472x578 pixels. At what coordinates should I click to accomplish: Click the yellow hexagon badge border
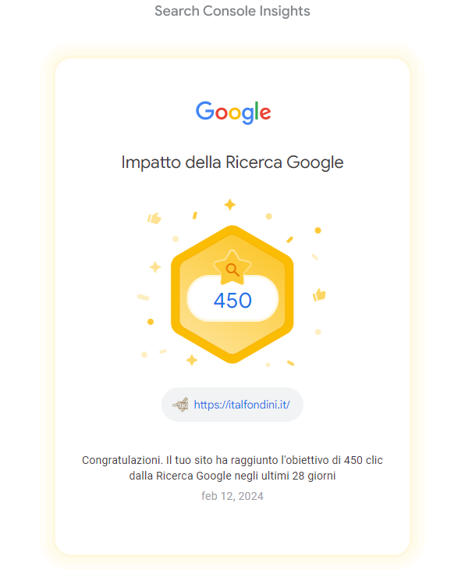[176, 295]
